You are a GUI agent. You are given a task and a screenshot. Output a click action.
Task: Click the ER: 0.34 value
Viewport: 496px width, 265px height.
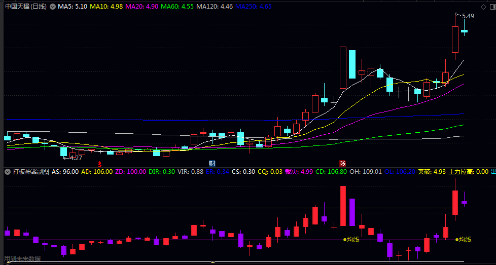[217, 172]
